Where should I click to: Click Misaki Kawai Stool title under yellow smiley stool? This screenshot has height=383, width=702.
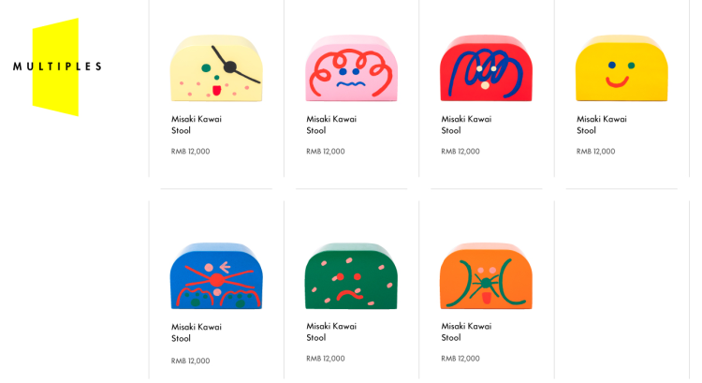(602, 125)
